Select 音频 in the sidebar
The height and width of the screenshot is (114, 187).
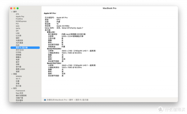(17, 71)
